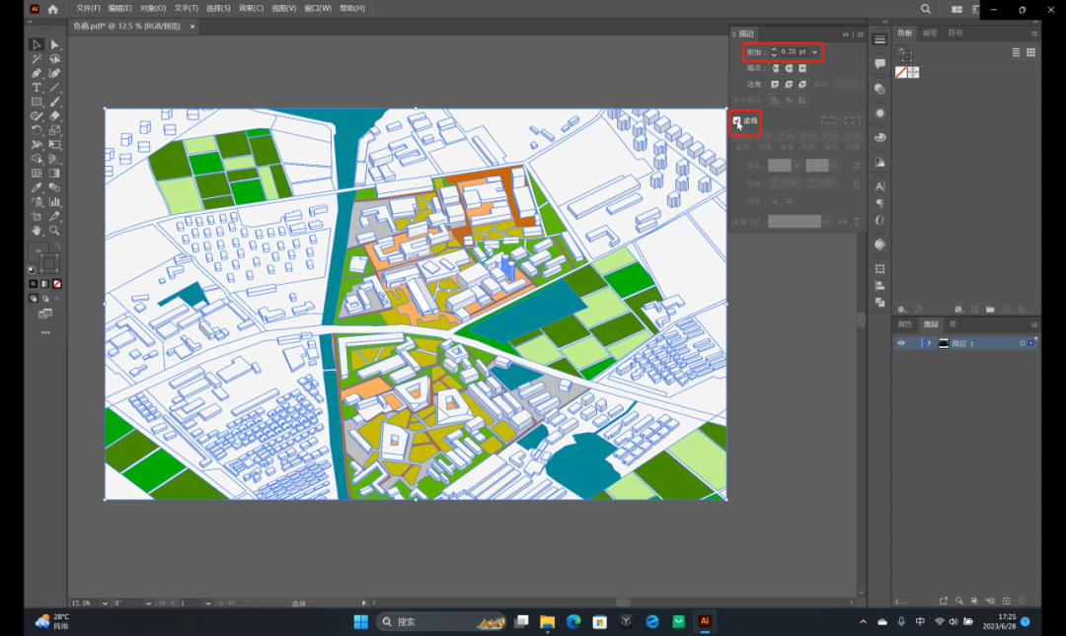Viewport: 1066px width, 636px height.
Task: Open Swatches panel flyout menu
Action: (x=1034, y=34)
